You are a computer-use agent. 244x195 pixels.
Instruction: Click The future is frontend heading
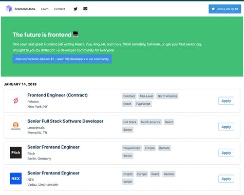[x=42, y=35]
